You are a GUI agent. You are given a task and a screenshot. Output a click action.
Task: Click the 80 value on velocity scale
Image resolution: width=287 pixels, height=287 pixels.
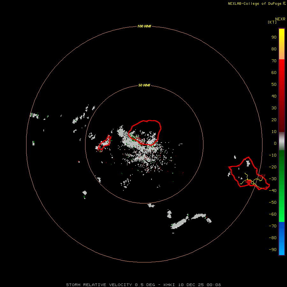[274, 49]
